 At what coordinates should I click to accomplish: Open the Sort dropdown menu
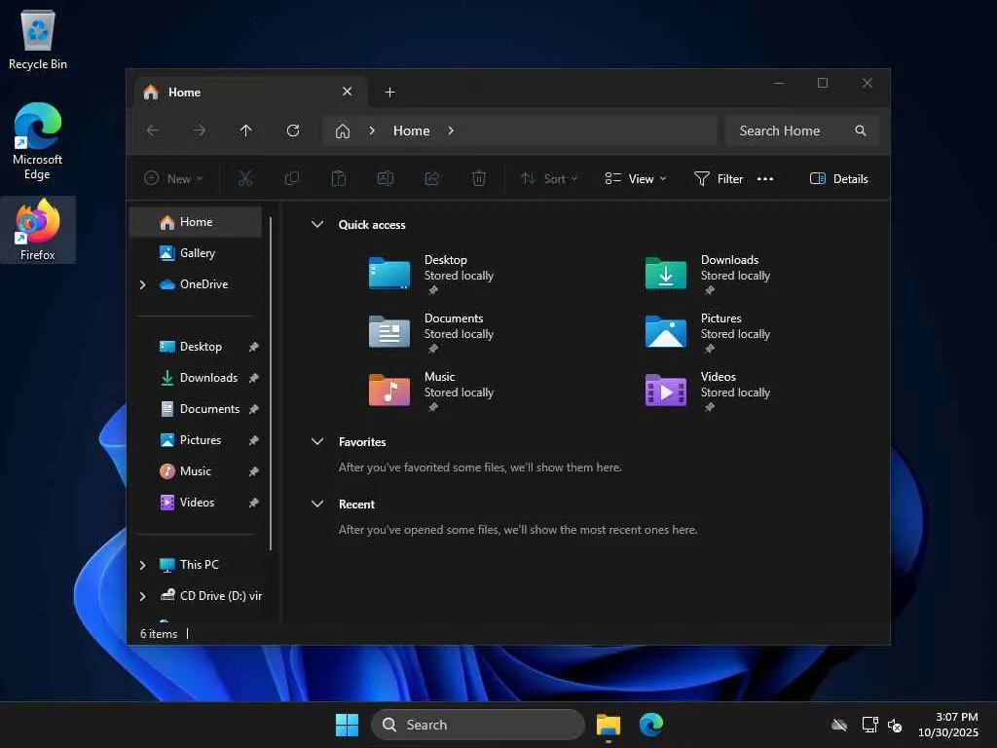coord(549,178)
